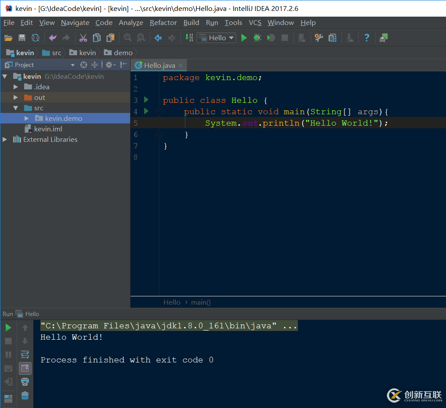Open IntelliJ help with question mark icon

click(x=367, y=38)
